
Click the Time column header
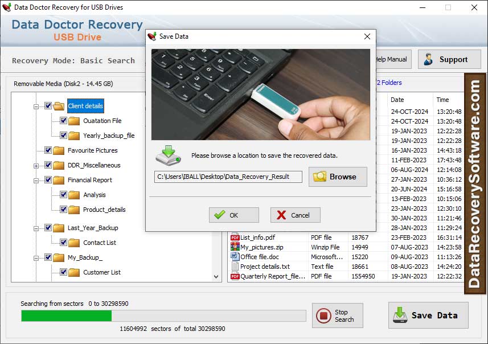point(442,100)
